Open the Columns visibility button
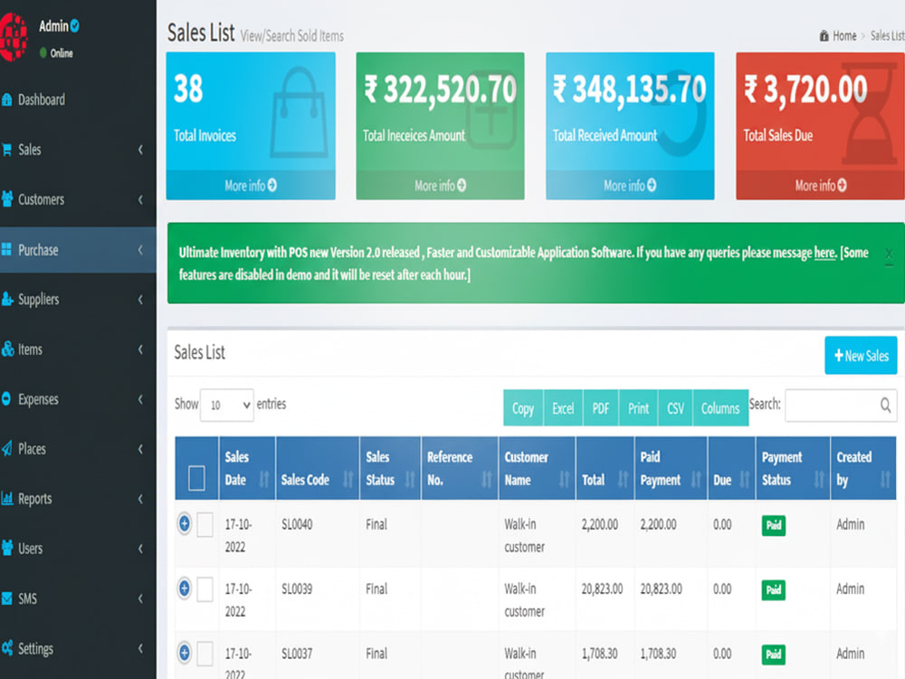The height and width of the screenshot is (679, 905). pos(720,408)
